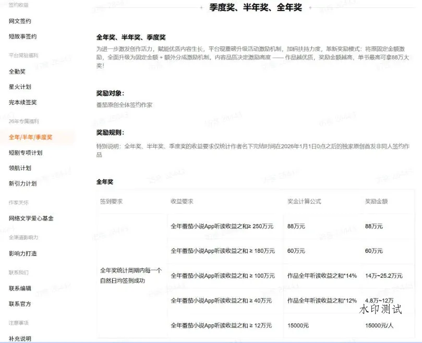Click 联系编辑 in the sidebar
Screen dimensions: 422x343
(20, 288)
